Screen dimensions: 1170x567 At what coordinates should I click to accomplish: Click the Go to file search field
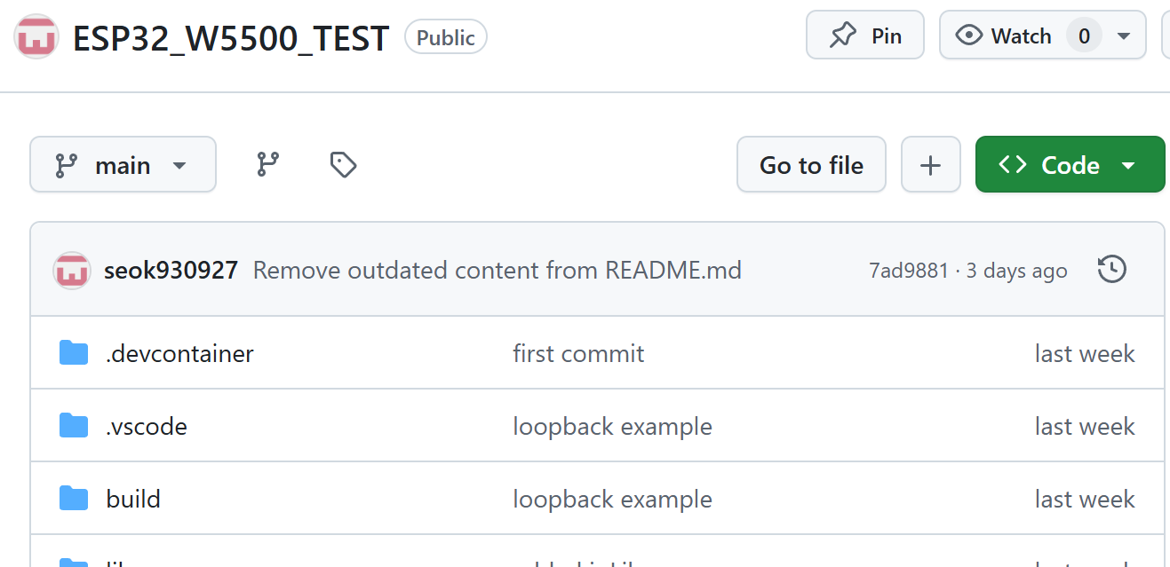(x=811, y=165)
